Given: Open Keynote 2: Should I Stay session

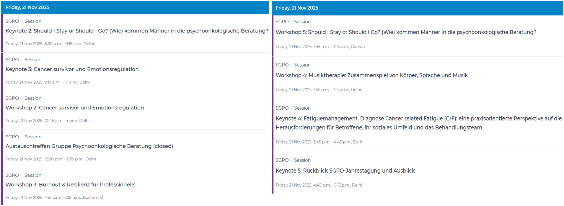Looking at the screenshot, I should point(137,31).
